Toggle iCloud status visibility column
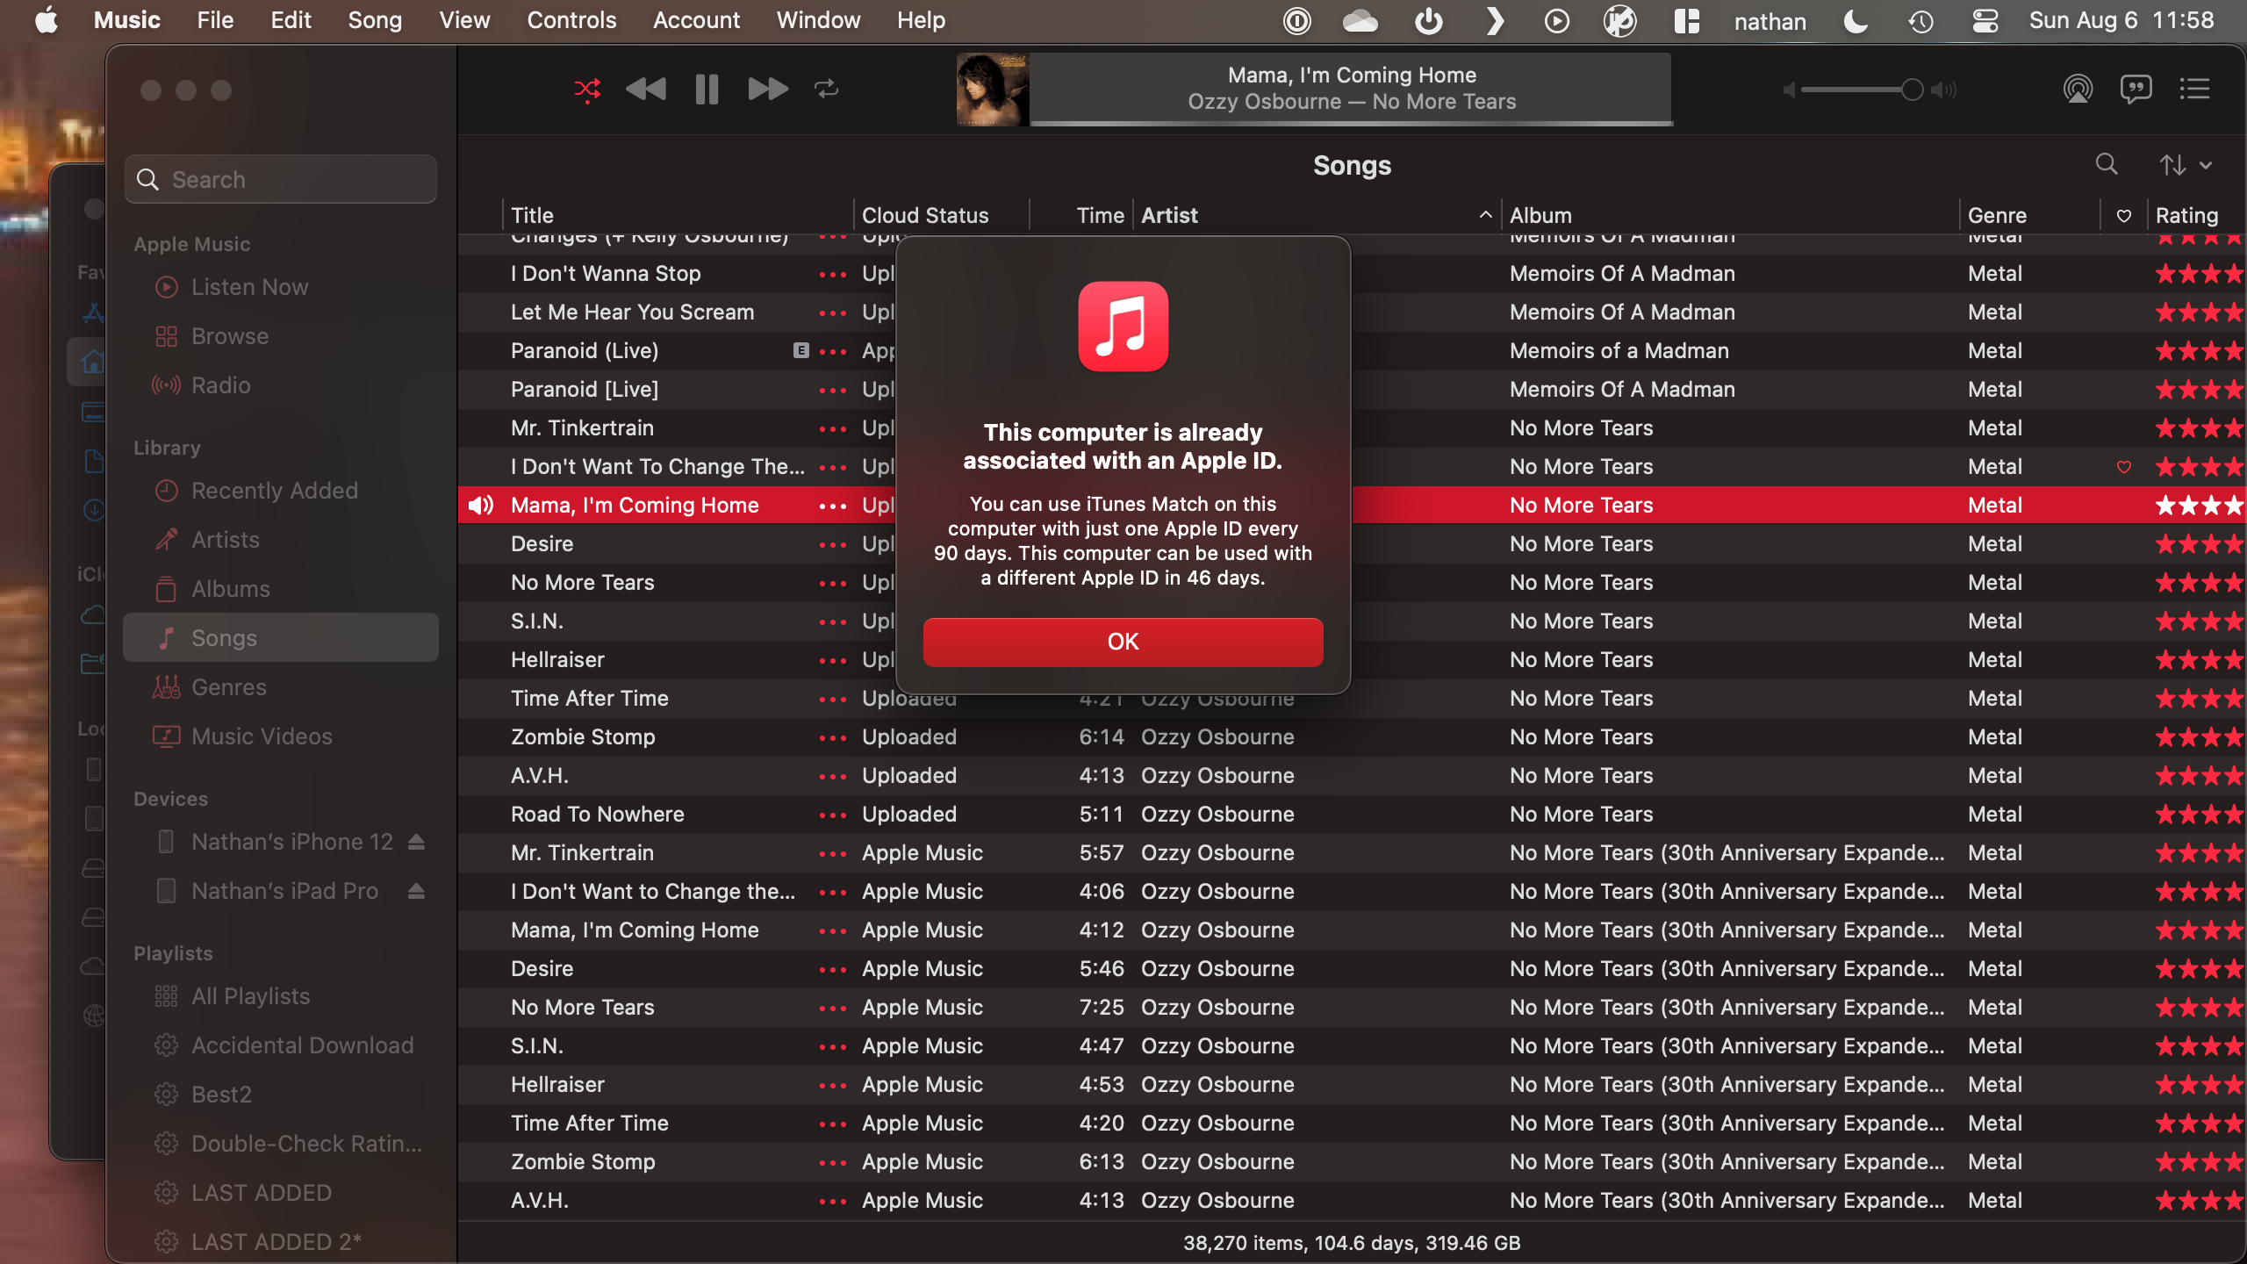2247x1264 pixels. [x=926, y=214]
